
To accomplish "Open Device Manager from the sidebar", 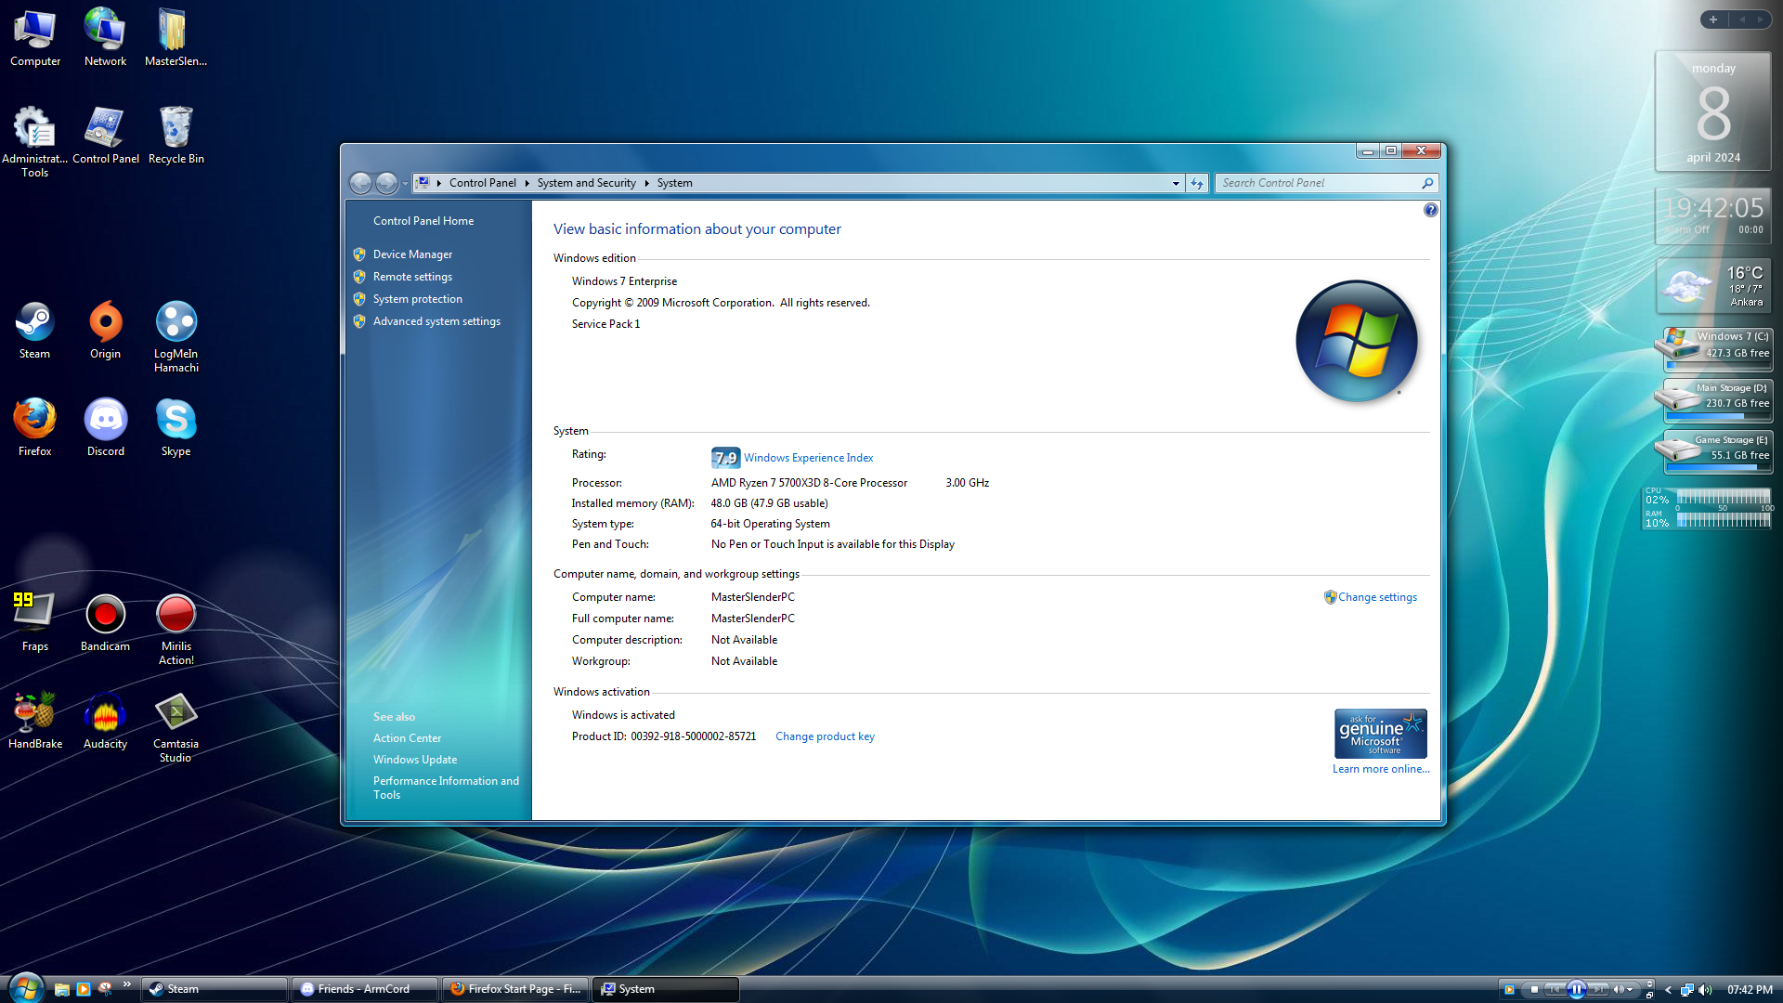I will click(x=412, y=254).
